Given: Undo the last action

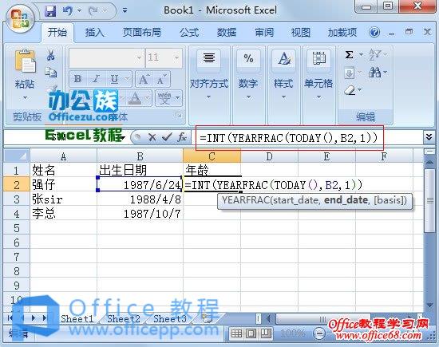Looking at the screenshot, I should pyautogui.click(x=68, y=11).
